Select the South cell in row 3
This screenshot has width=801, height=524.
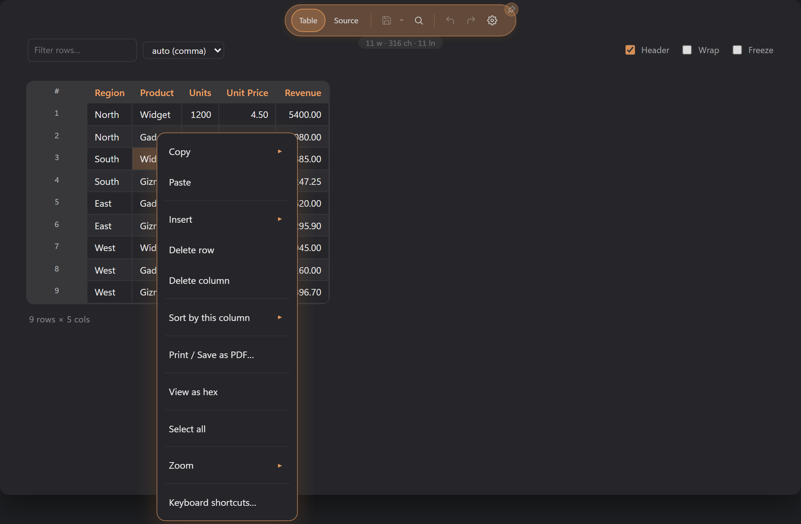pos(110,159)
